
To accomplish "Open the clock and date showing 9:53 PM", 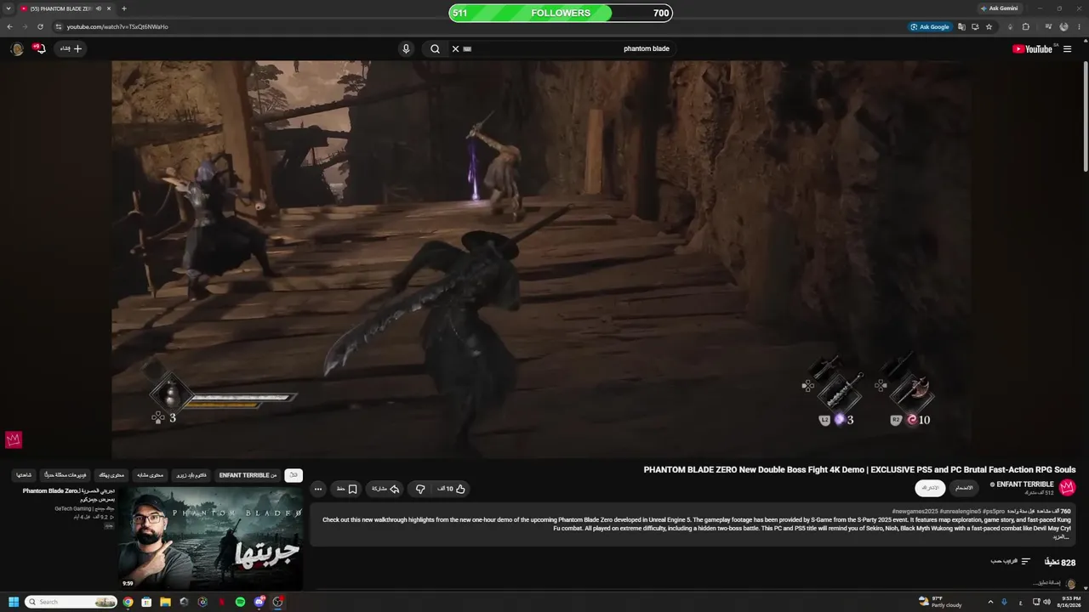I will click(x=1068, y=602).
